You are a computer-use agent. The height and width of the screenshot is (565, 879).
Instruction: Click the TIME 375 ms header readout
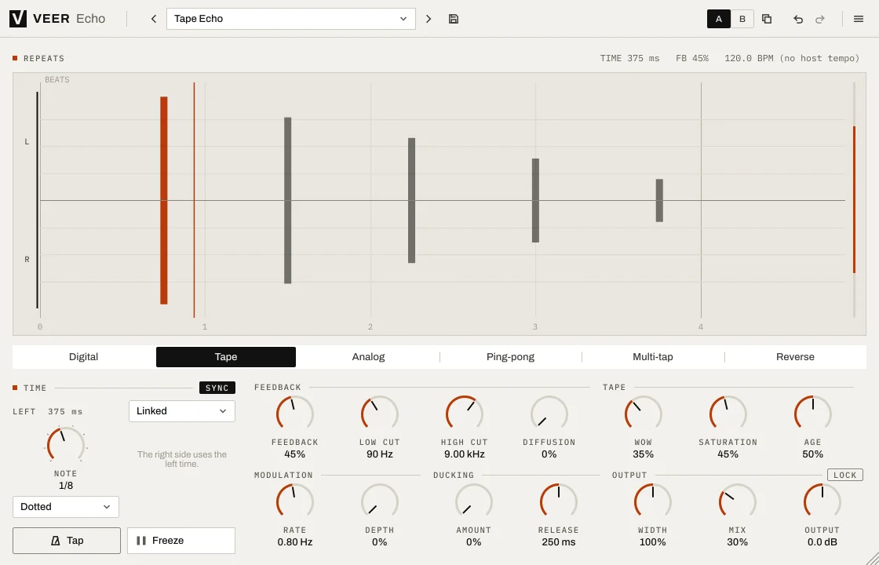point(629,58)
